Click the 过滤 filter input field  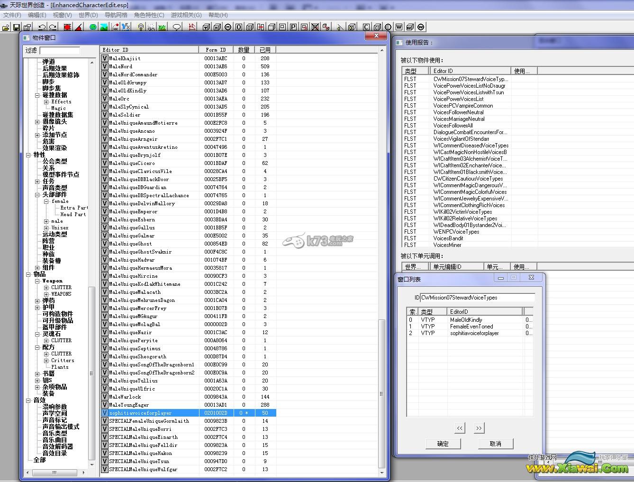(60, 50)
